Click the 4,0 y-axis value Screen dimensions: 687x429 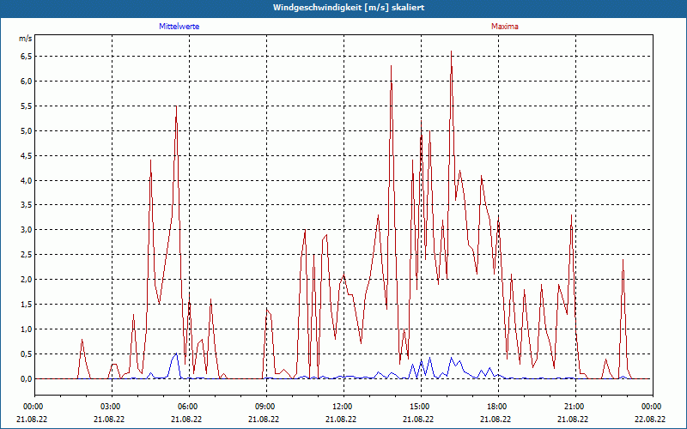point(26,180)
